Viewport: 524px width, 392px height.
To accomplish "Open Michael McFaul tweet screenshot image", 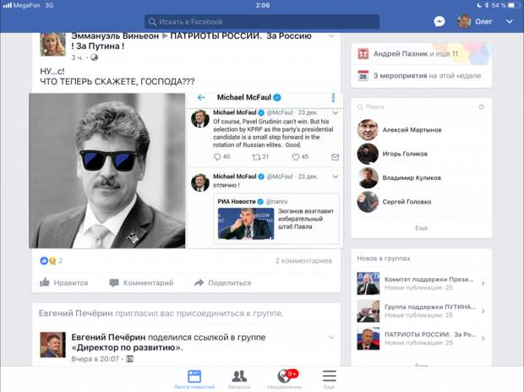I will point(265,171).
